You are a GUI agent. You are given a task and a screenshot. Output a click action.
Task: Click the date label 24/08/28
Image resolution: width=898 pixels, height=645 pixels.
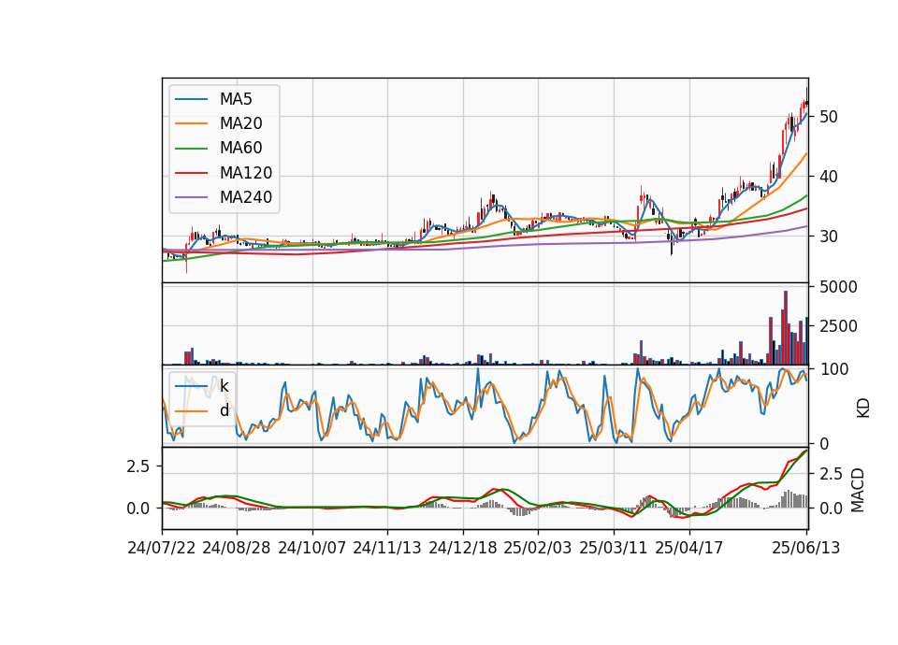pos(237,548)
